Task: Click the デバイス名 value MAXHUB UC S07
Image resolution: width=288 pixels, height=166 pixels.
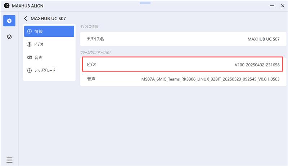Action: click(264, 39)
